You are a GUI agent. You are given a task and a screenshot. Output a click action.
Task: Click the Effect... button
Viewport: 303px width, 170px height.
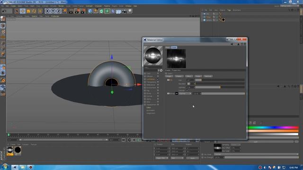click(189, 76)
